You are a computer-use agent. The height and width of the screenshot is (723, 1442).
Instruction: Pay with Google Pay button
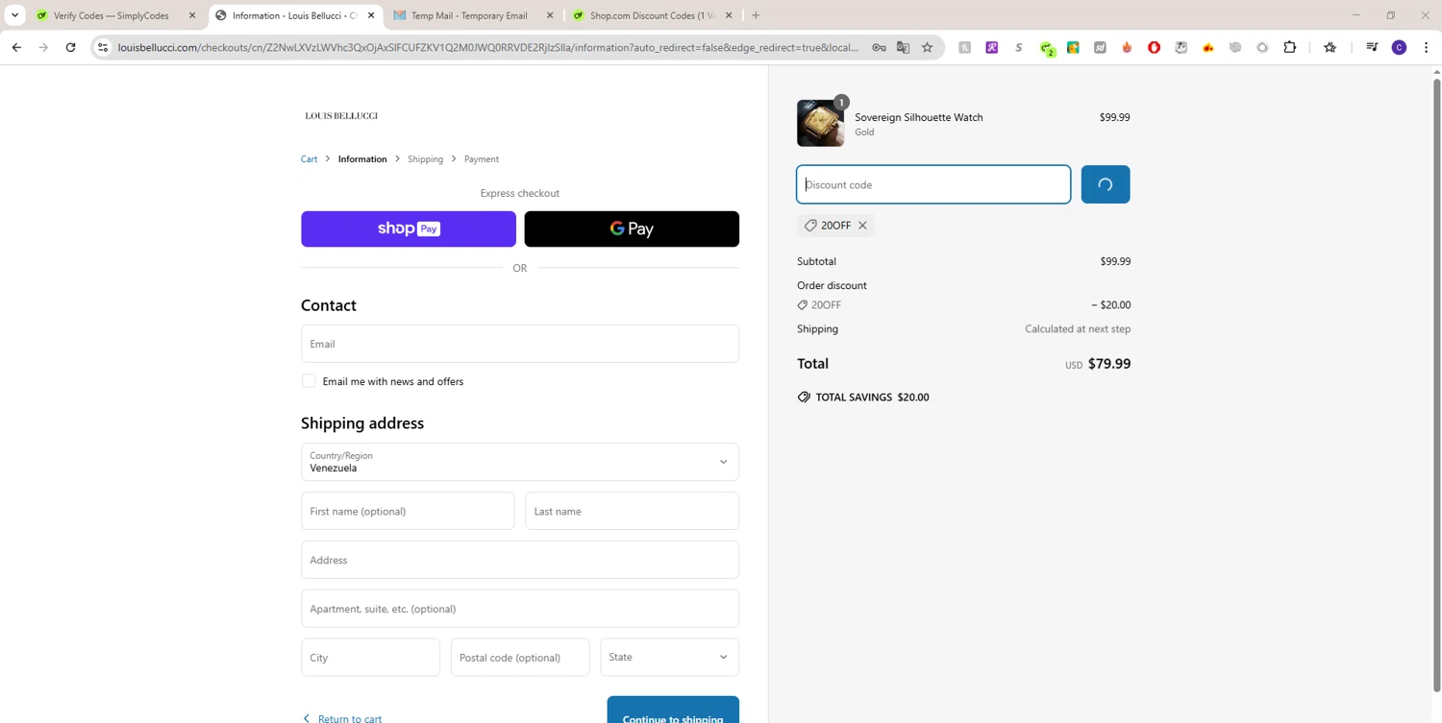tap(632, 229)
